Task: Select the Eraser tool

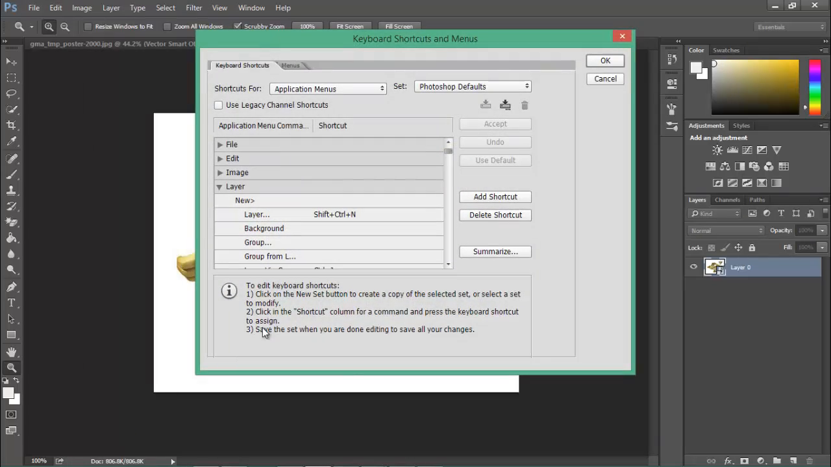Action: click(x=11, y=222)
